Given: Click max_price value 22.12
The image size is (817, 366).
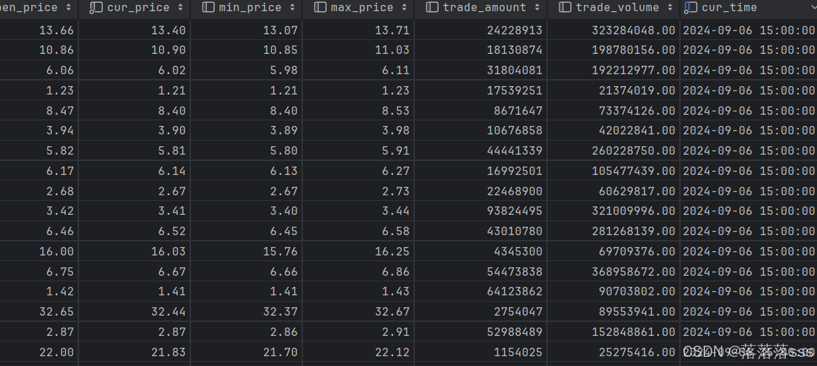Looking at the screenshot, I should [392, 352].
